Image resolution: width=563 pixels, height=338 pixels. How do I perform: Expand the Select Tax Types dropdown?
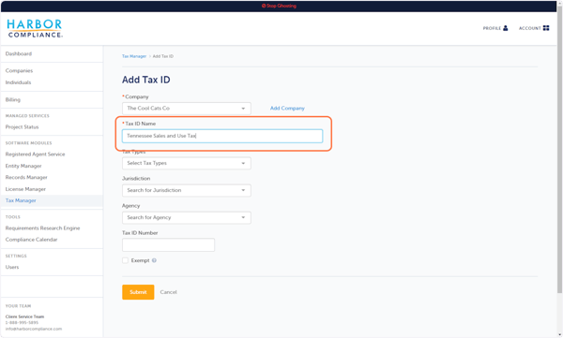[187, 163]
